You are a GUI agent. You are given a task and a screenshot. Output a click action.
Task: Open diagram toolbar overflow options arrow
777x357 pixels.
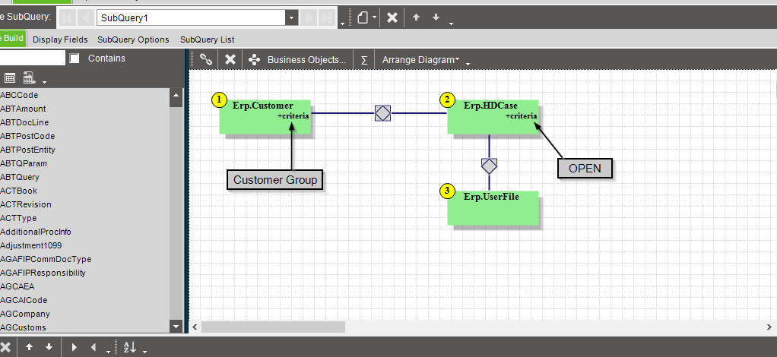(x=468, y=63)
